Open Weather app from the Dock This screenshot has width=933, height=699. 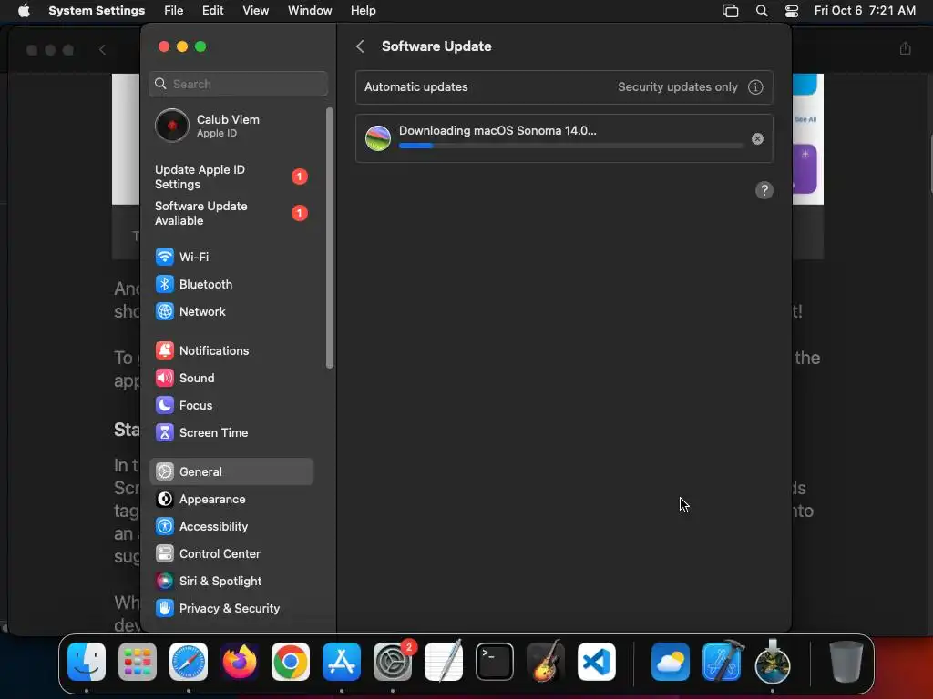coord(671,662)
